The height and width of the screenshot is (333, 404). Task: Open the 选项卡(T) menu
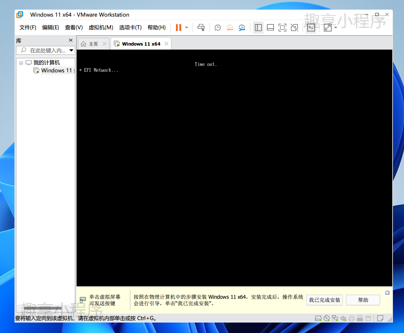click(x=130, y=27)
